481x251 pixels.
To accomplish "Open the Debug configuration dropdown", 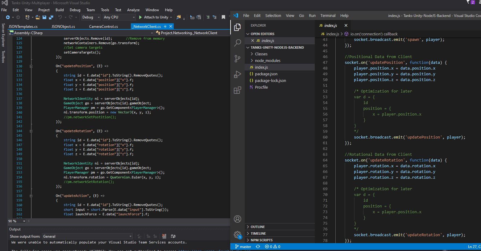I will pos(91,17).
